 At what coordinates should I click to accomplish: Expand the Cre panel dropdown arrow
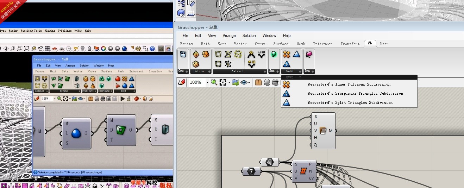point(187,72)
